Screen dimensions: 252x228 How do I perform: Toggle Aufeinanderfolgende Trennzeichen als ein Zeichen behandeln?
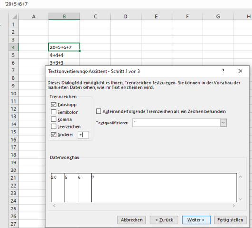98,111
